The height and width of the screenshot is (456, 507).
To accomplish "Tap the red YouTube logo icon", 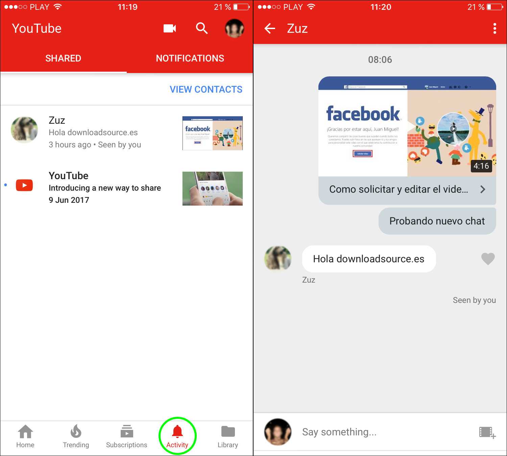I will point(24,185).
